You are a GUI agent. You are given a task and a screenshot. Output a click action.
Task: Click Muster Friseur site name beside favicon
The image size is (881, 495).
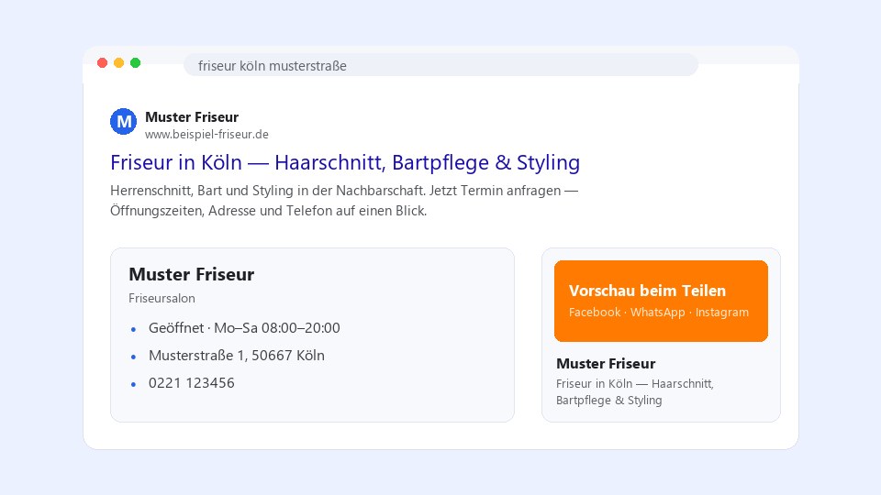point(192,117)
